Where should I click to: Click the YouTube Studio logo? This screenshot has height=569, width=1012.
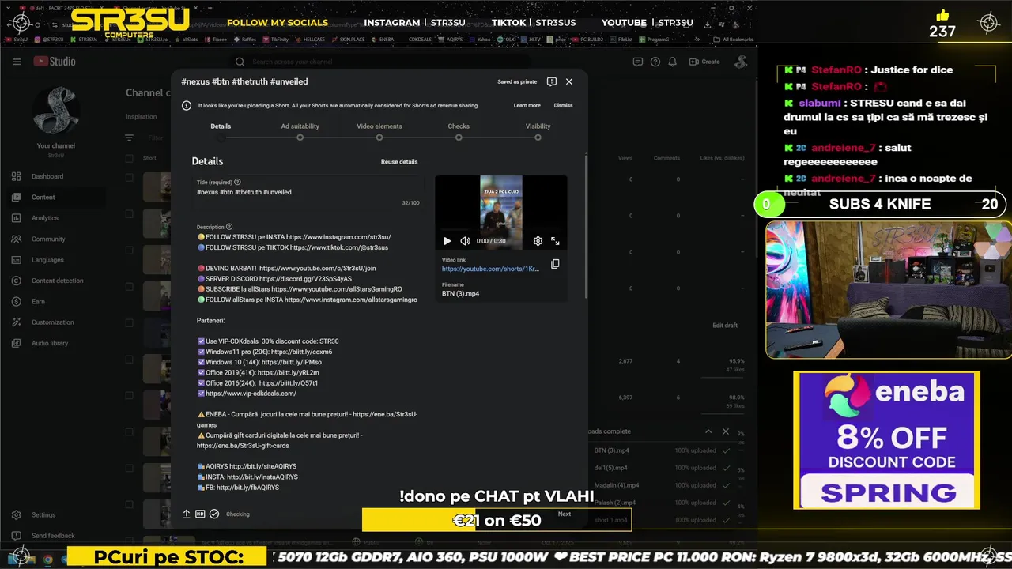coord(55,61)
